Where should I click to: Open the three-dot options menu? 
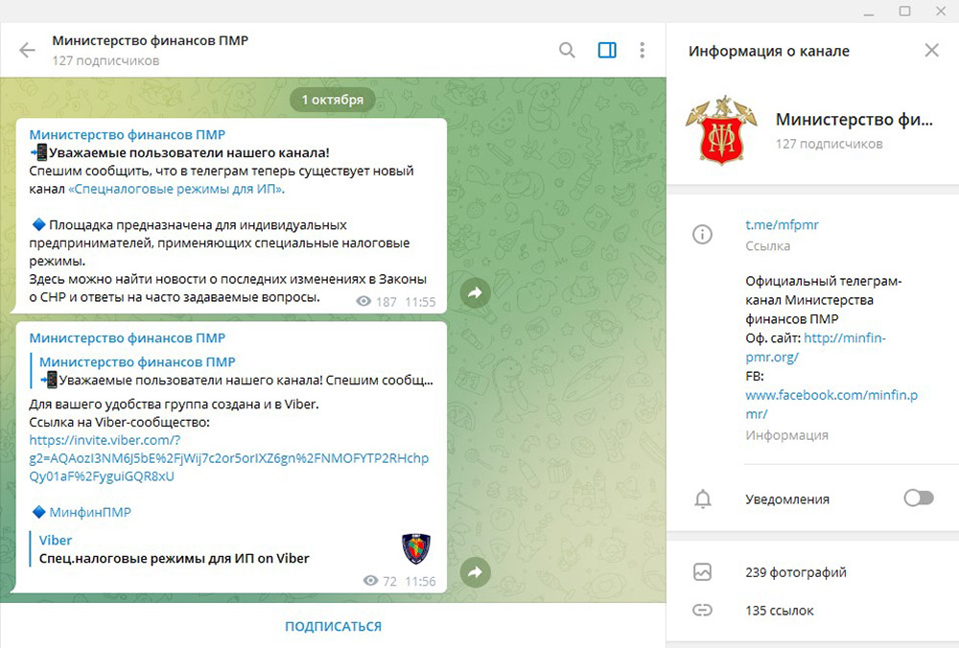642,50
